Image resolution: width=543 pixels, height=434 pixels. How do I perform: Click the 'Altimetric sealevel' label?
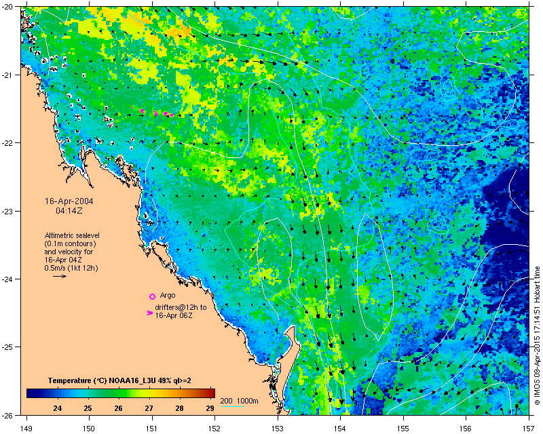[x=72, y=235]
